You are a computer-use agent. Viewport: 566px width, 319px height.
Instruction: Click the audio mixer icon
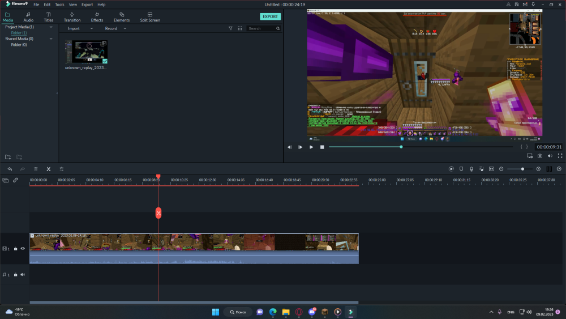(x=481, y=169)
